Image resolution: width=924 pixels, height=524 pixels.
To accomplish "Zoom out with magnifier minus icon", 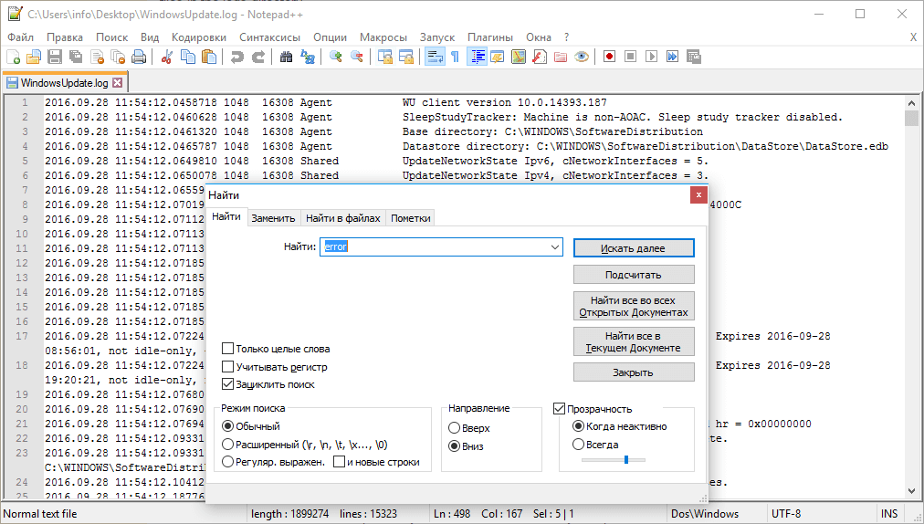I will point(356,58).
